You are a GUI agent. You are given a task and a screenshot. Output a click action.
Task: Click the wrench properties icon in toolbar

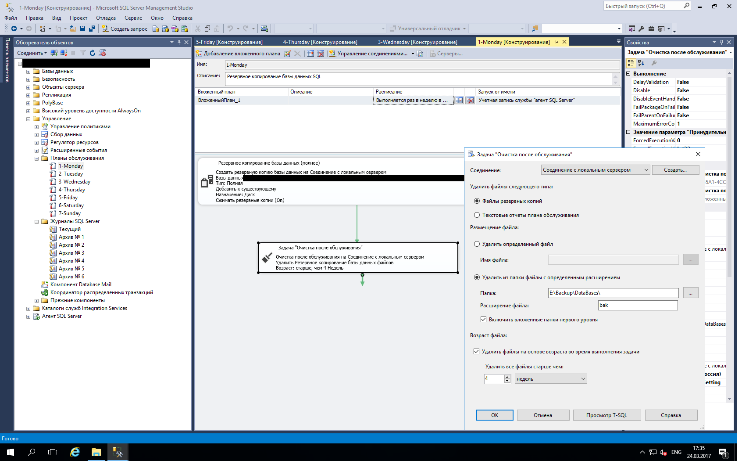(x=642, y=29)
